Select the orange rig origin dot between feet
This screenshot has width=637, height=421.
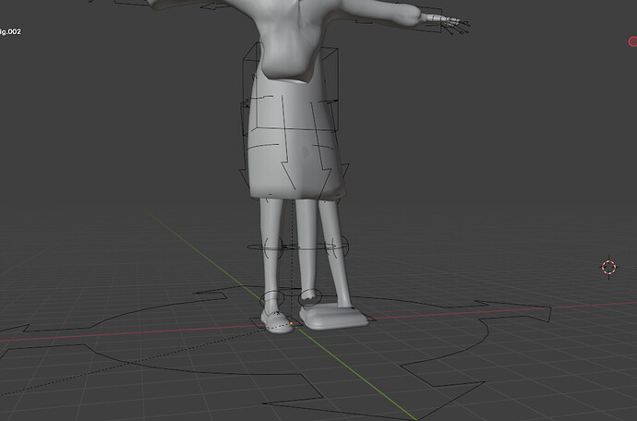point(292,323)
